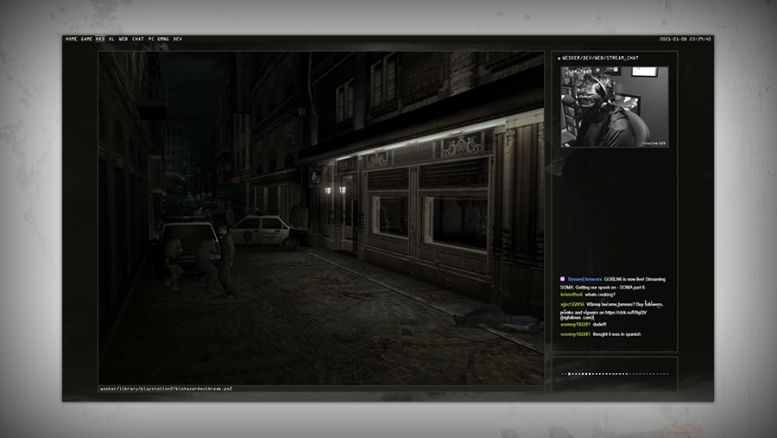Click 'SOMA: Getting our spook on' chat line
Image resolution: width=777 pixels, height=438 pixels.
coord(602,287)
